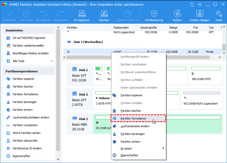Click the refresh icon in title bar
This screenshot has width=227, height=163.
[x=192, y=5]
